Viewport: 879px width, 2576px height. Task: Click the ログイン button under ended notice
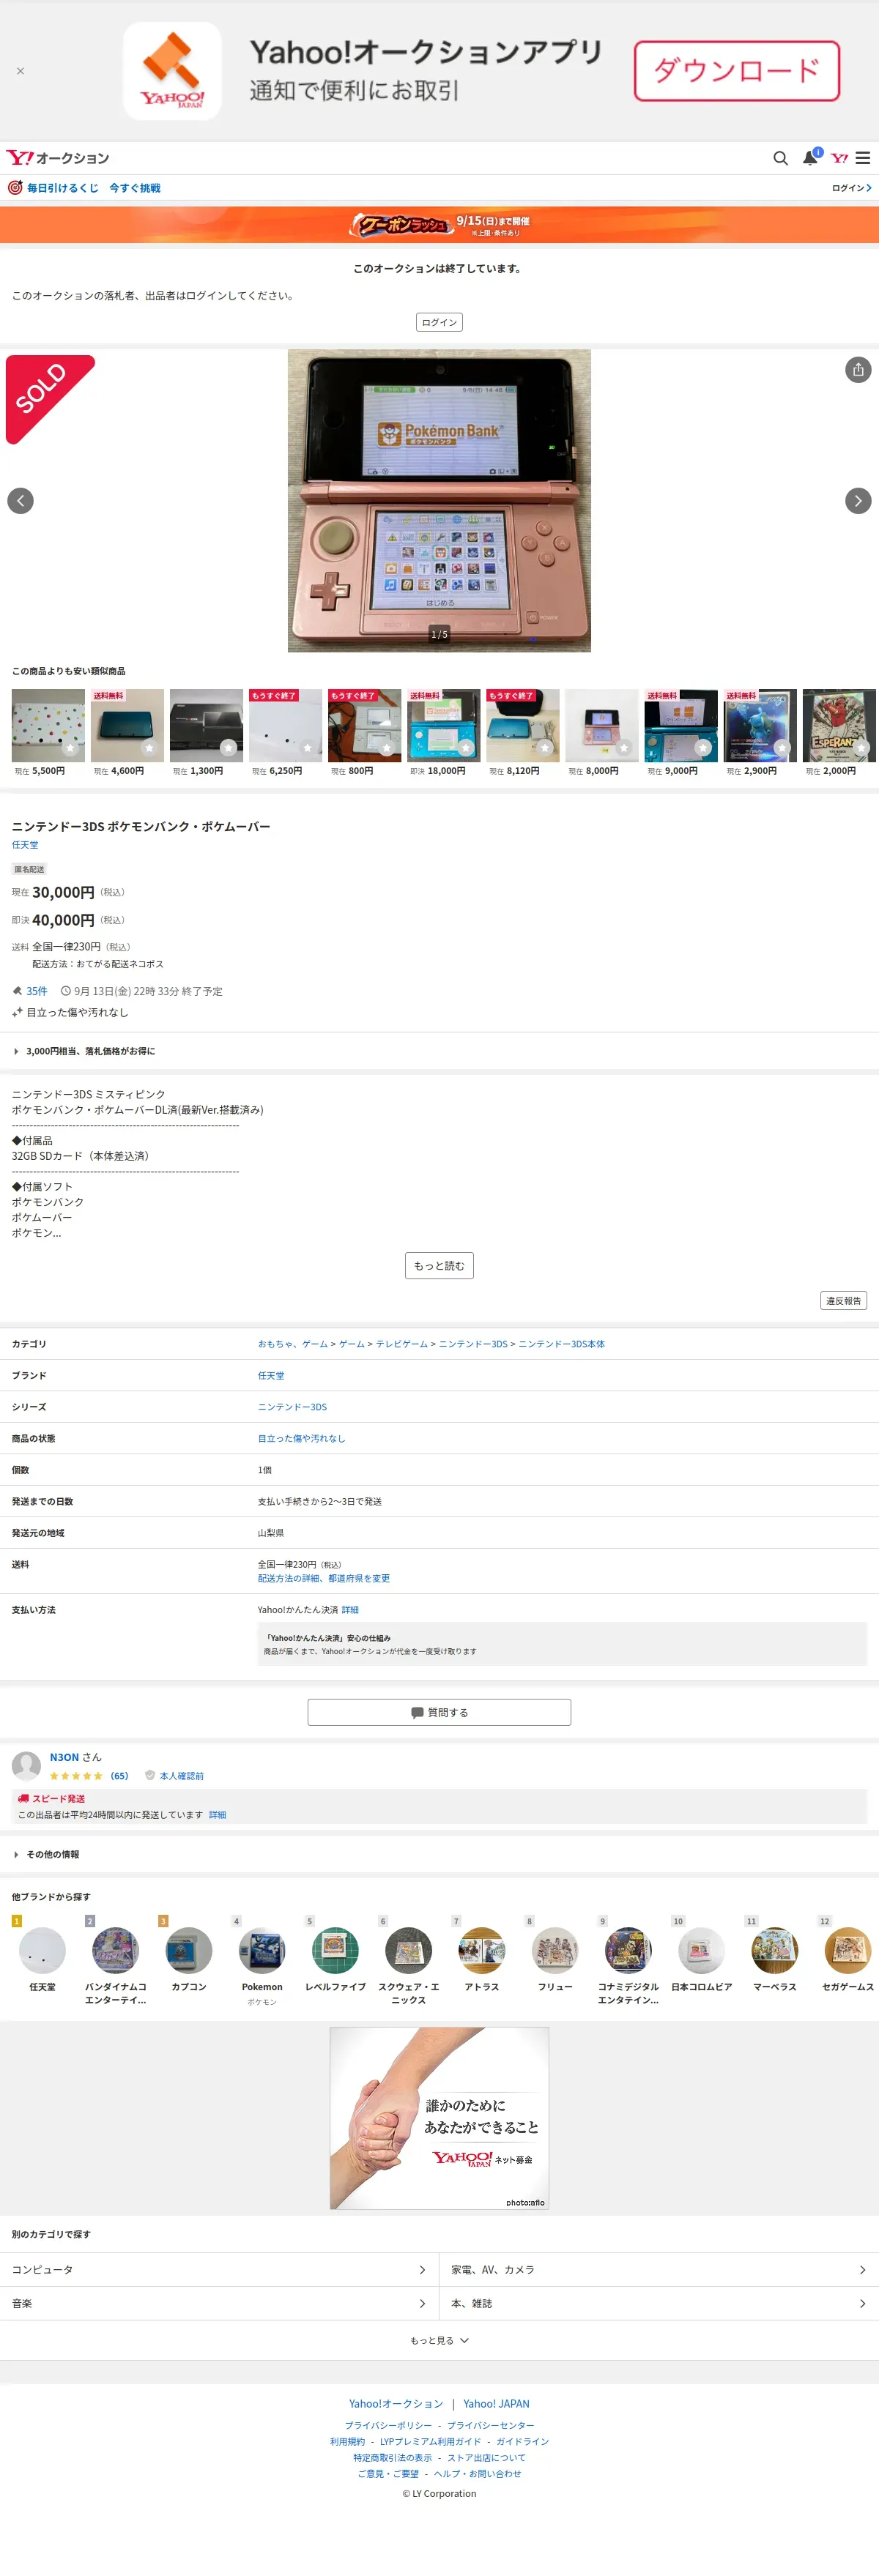[x=439, y=322]
